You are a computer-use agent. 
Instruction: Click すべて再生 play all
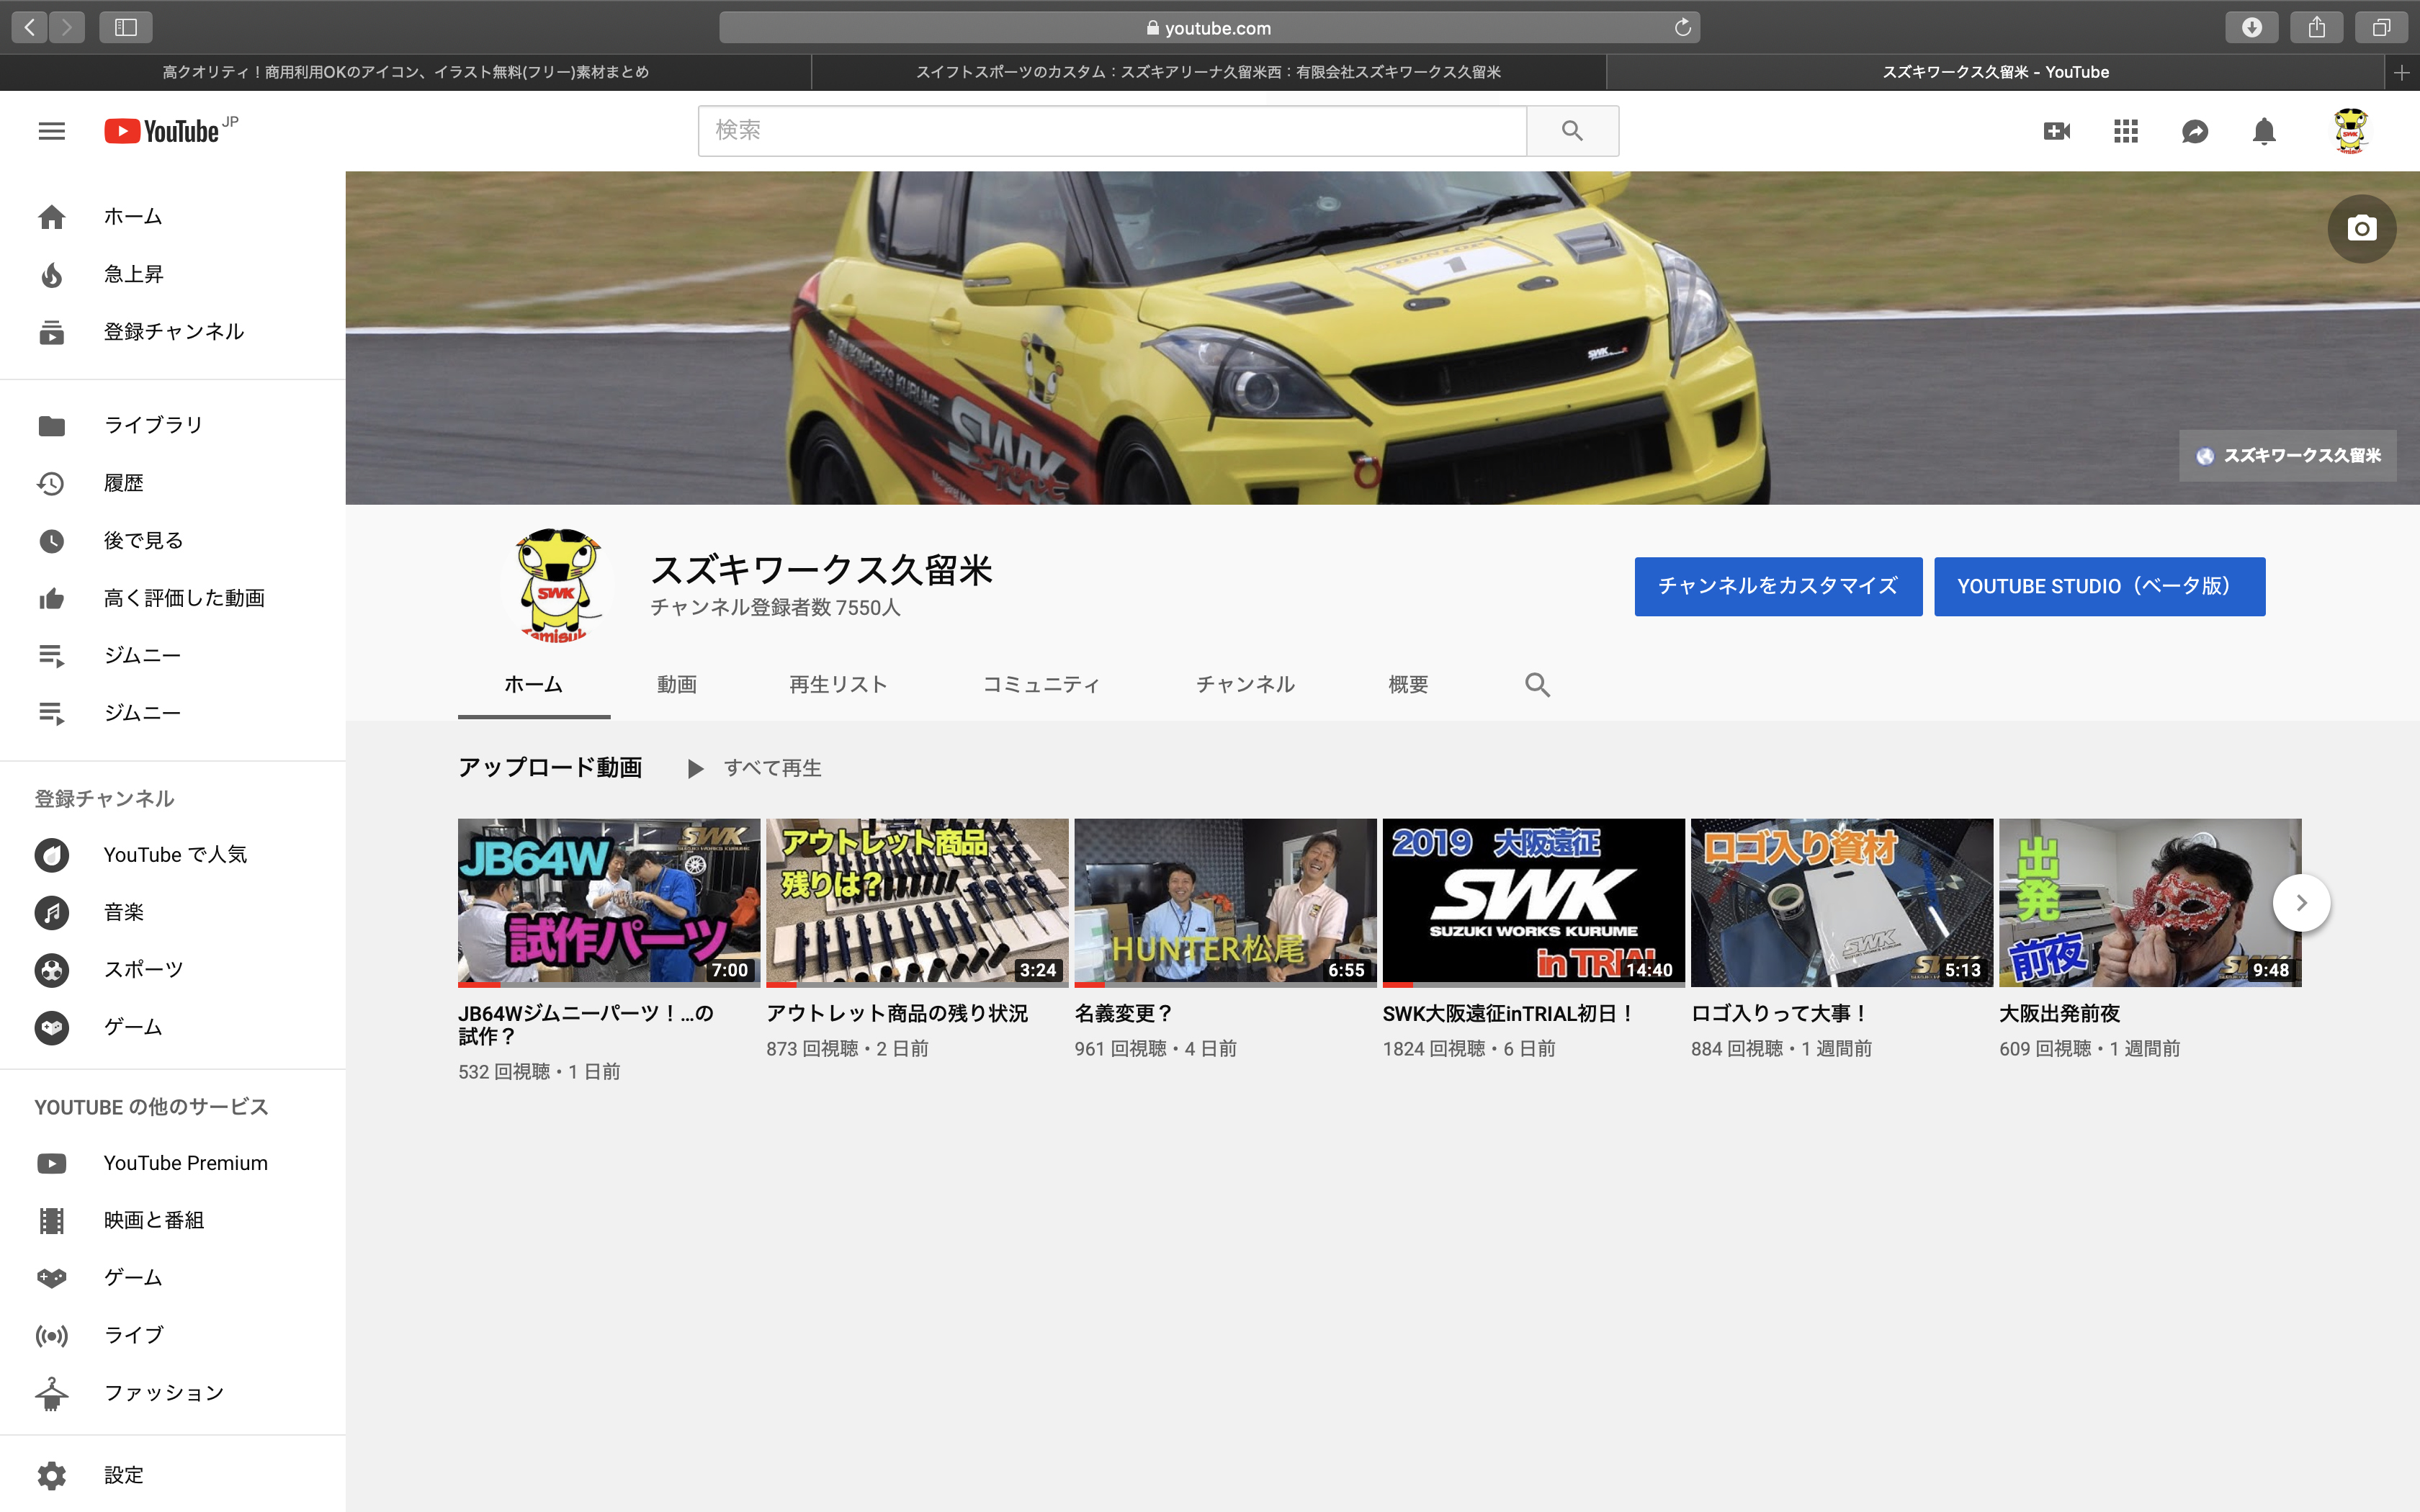pyautogui.click(x=755, y=768)
